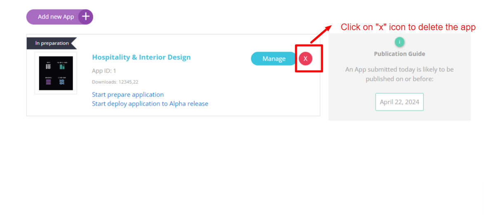Select the April 22, 2024 date box

(399, 102)
